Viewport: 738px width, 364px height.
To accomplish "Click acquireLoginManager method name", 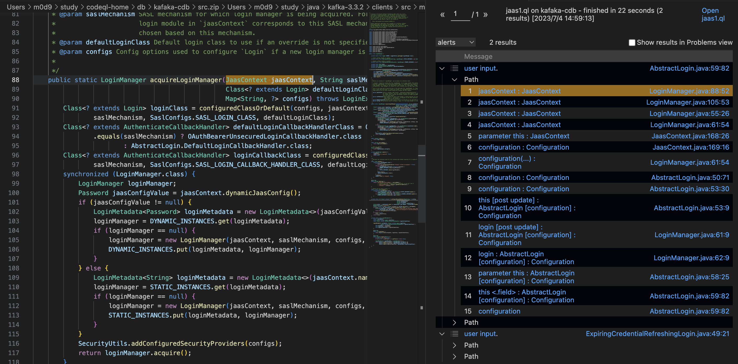I will pyautogui.click(x=186, y=80).
